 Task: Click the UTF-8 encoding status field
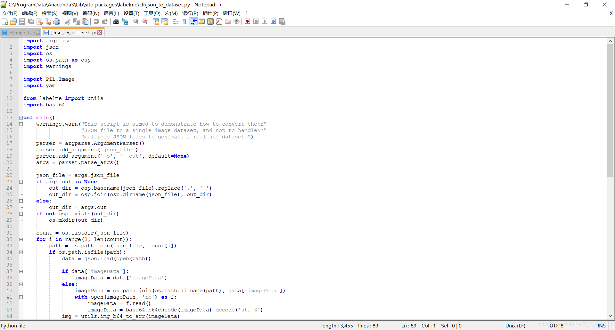pyautogui.click(x=556, y=326)
